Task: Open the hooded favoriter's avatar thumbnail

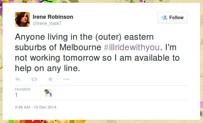Action: [48, 93]
